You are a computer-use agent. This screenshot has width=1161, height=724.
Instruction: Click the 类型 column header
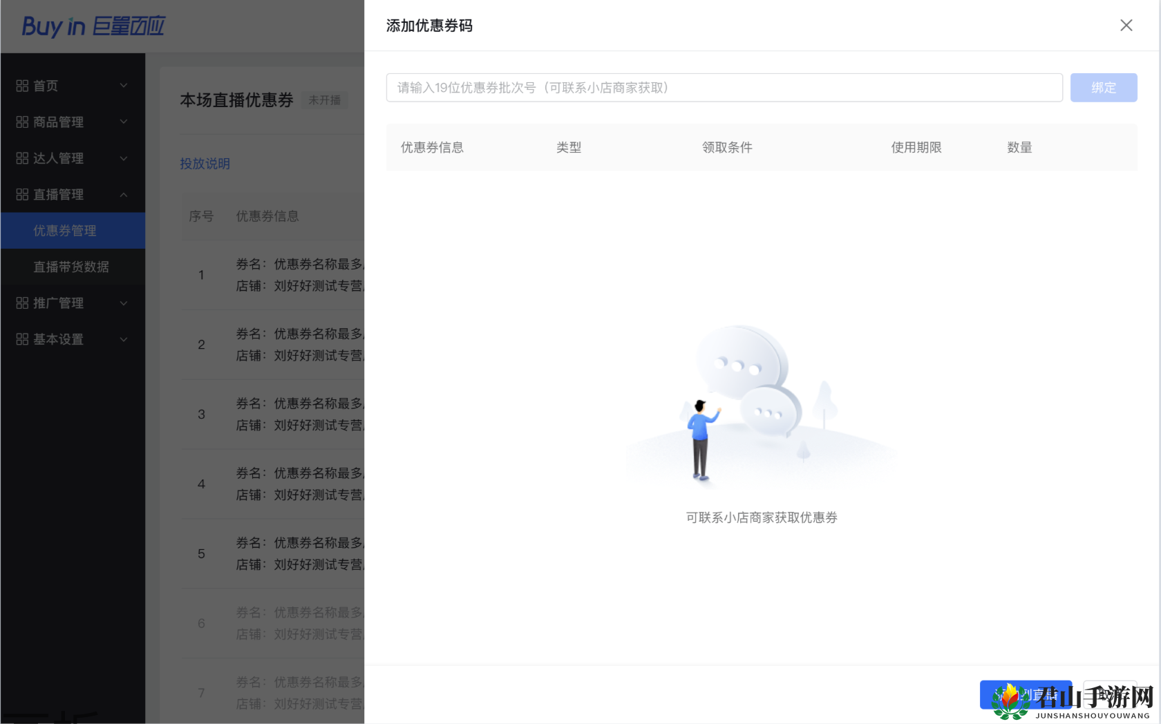point(569,147)
